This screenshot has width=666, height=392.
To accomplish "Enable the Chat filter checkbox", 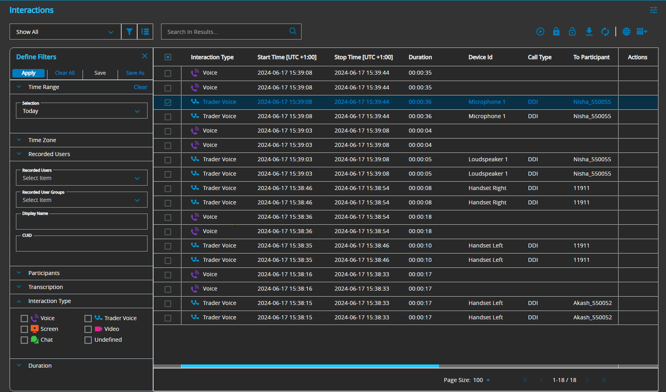I will click(x=24, y=340).
